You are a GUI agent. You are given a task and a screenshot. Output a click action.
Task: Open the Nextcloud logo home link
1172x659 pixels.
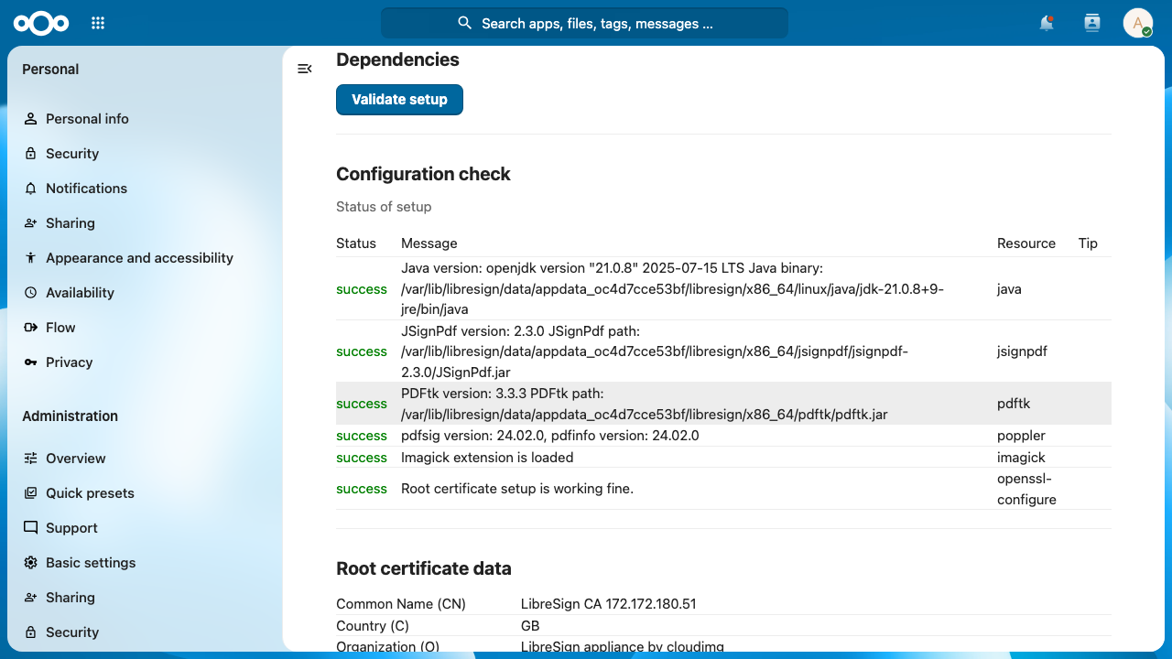tap(41, 23)
